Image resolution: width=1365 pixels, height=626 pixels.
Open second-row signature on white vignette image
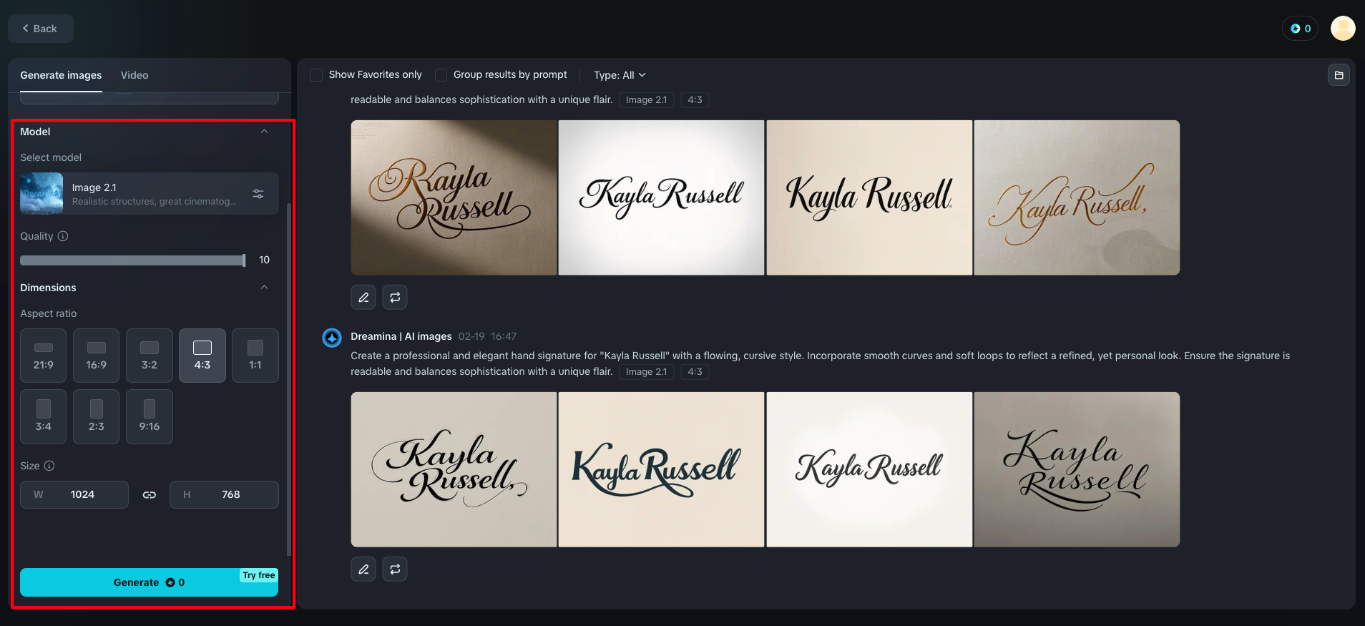tap(869, 469)
